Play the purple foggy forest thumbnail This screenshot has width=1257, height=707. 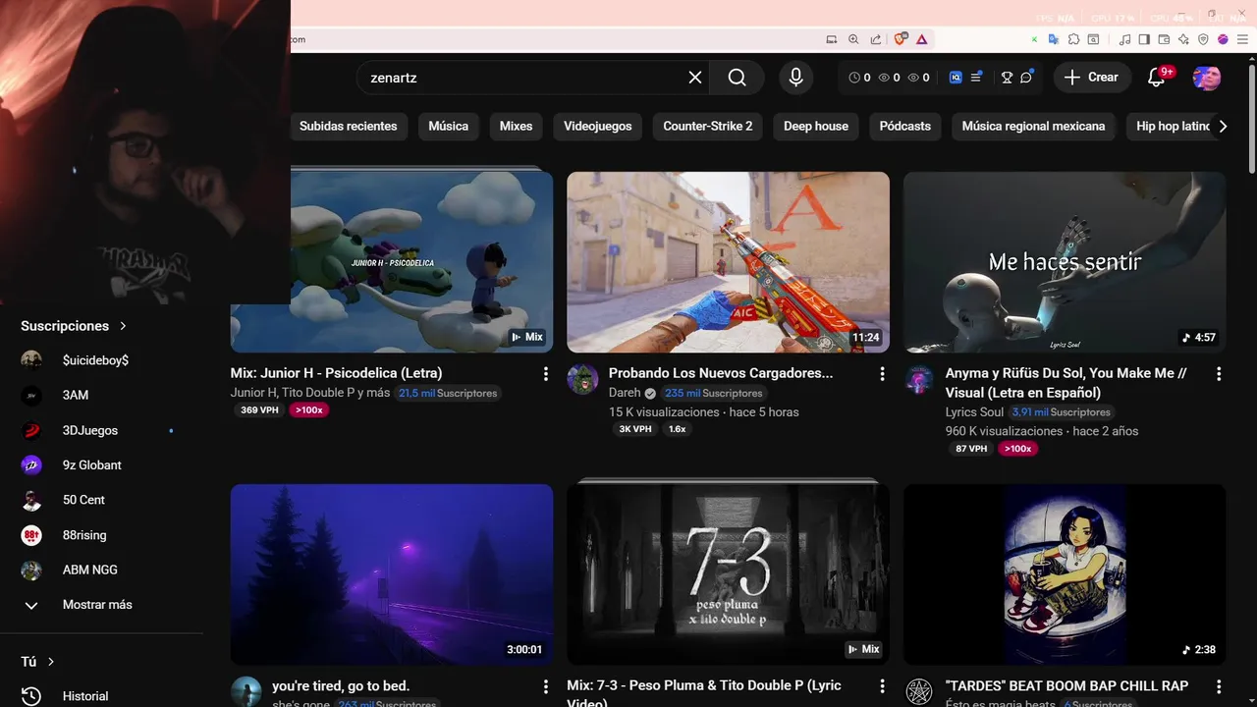point(392,574)
